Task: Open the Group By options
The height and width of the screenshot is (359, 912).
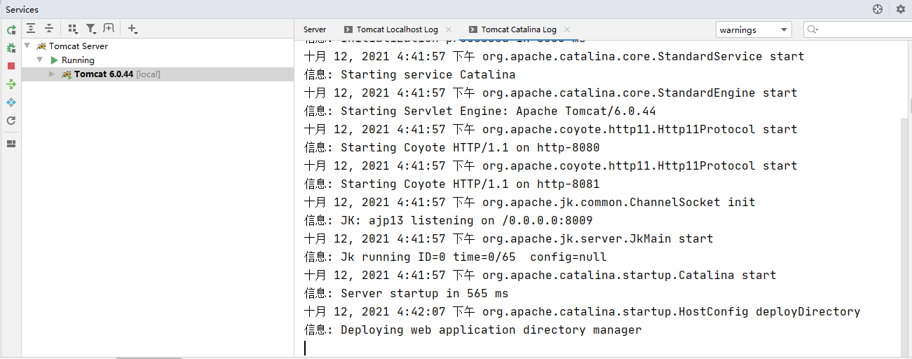Action: coord(73,29)
